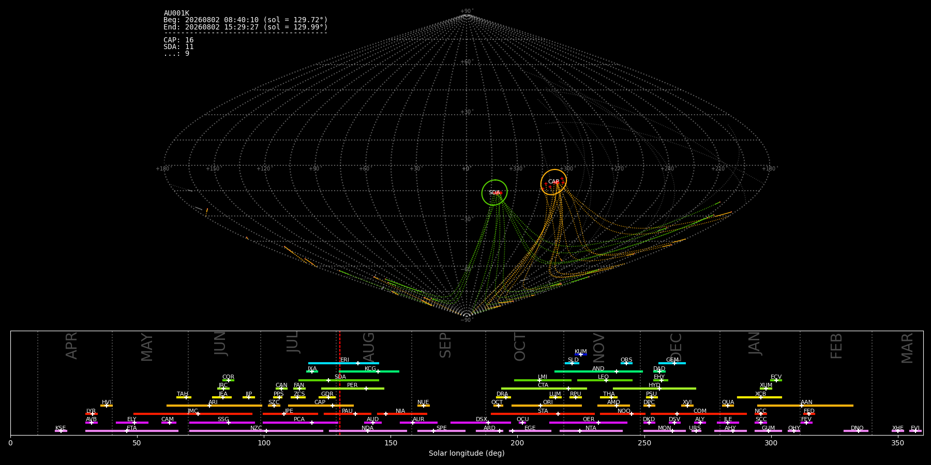This screenshot has height=465, width=931.
Task: Click the ORI orange shower bar
Action: tap(547, 406)
